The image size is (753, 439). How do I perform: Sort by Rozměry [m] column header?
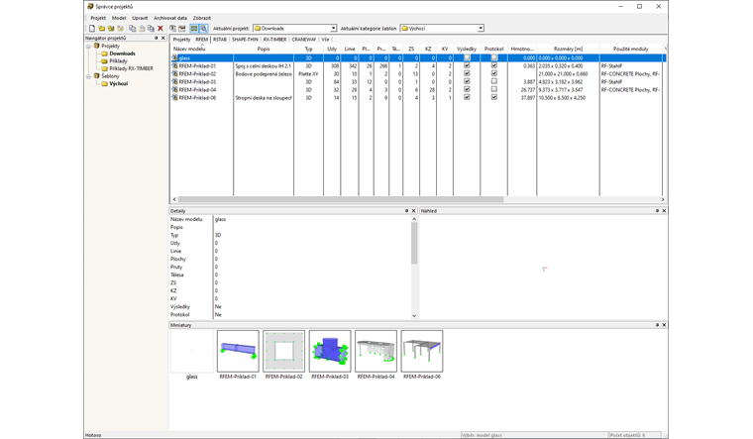568,49
